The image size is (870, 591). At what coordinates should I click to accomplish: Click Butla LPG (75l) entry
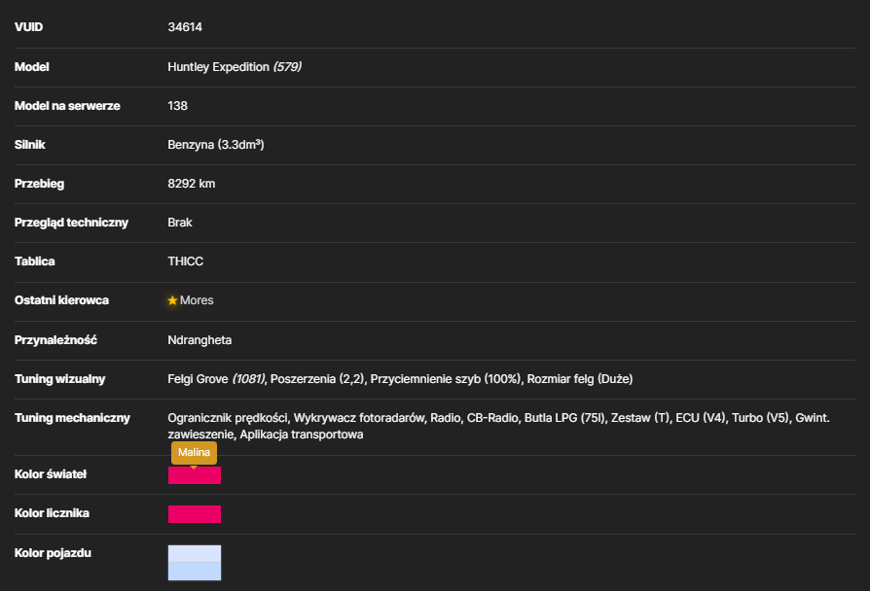click(564, 417)
